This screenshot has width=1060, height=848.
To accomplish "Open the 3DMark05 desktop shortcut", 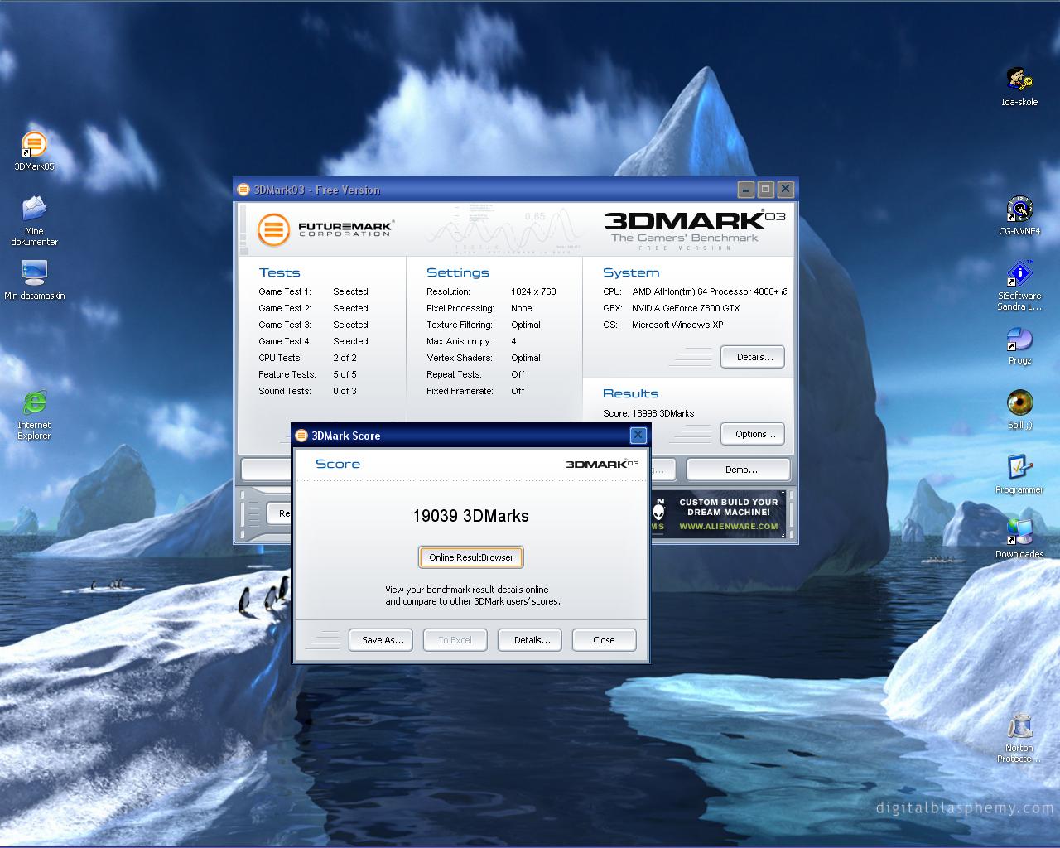I will click(34, 145).
